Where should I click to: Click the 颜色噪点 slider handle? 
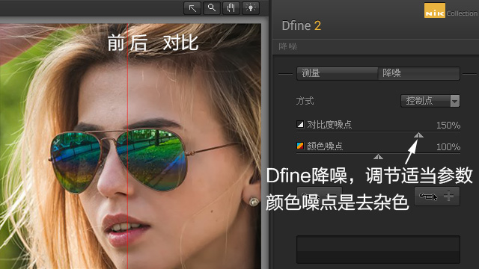(x=378, y=157)
